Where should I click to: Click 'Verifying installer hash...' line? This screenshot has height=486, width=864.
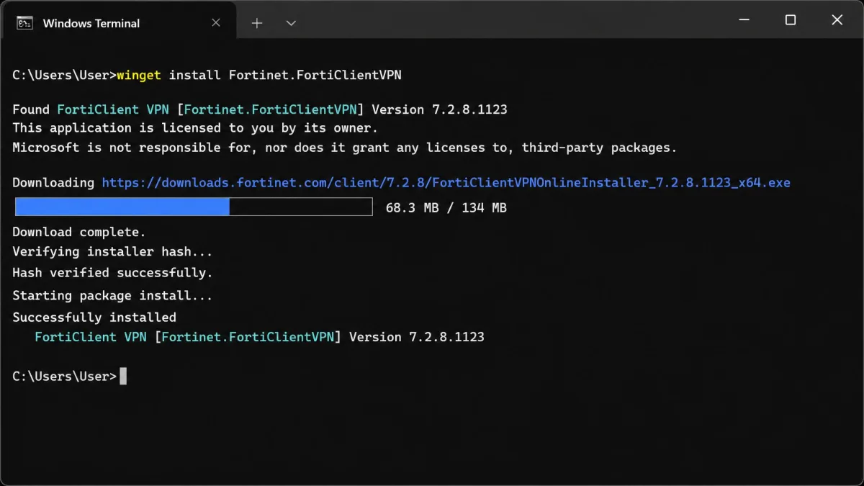point(113,252)
